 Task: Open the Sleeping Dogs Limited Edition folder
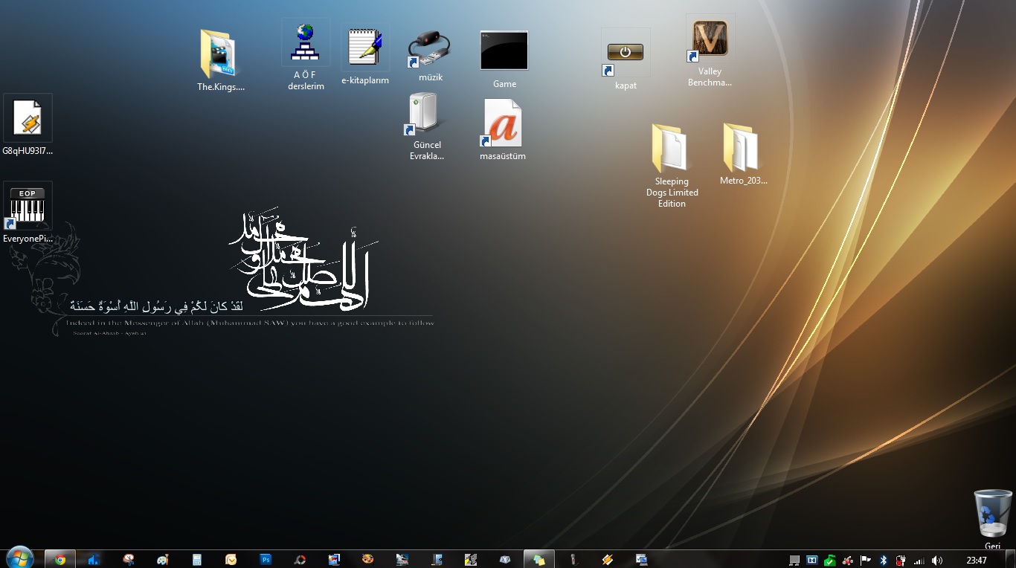pyautogui.click(x=672, y=166)
